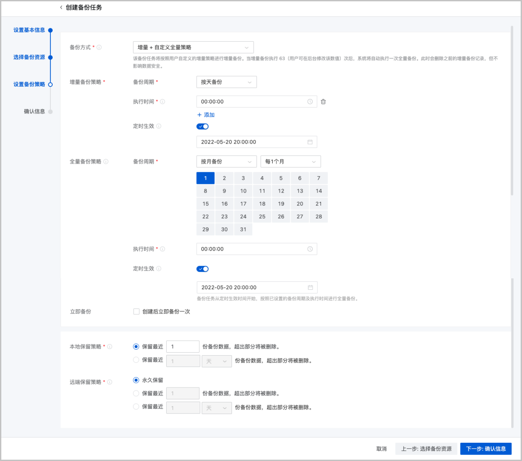Click the info icon next to 本地保留策略
The height and width of the screenshot is (461, 522).
(x=110, y=347)
